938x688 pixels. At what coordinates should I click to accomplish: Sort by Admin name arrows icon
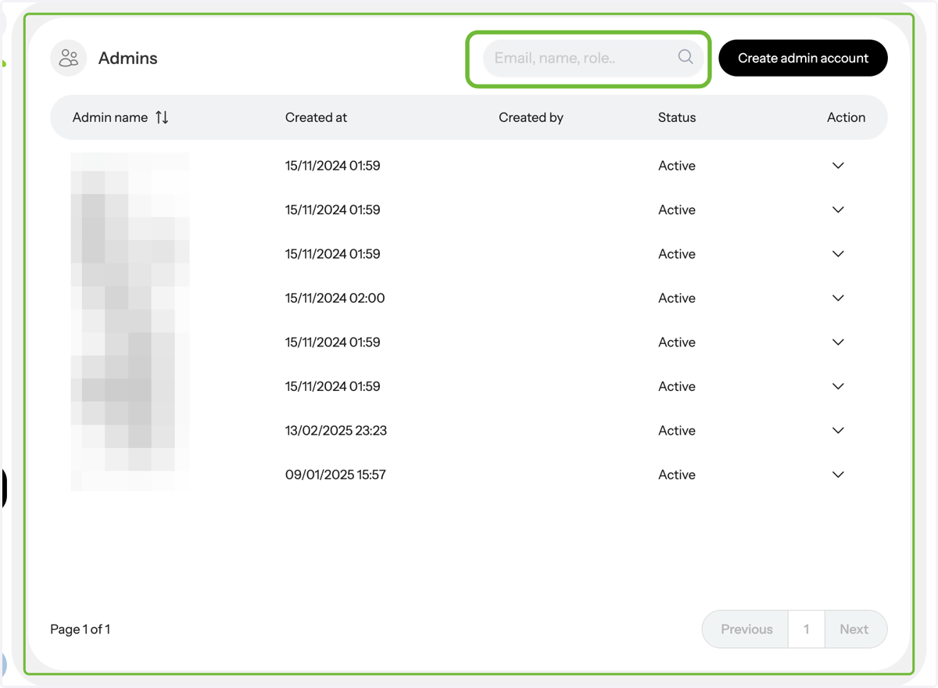(162, 117)
